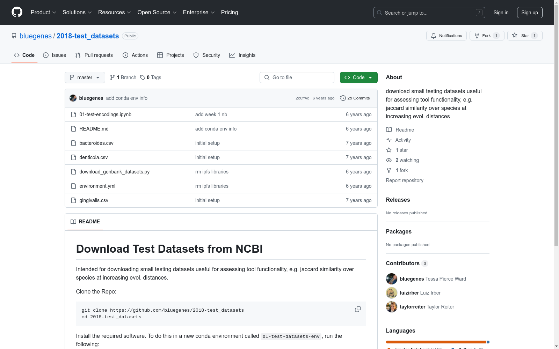Open contributor luizirber Luiz Irber
The height and width of the screenshot is (349, 559).
tap(413, 293)
